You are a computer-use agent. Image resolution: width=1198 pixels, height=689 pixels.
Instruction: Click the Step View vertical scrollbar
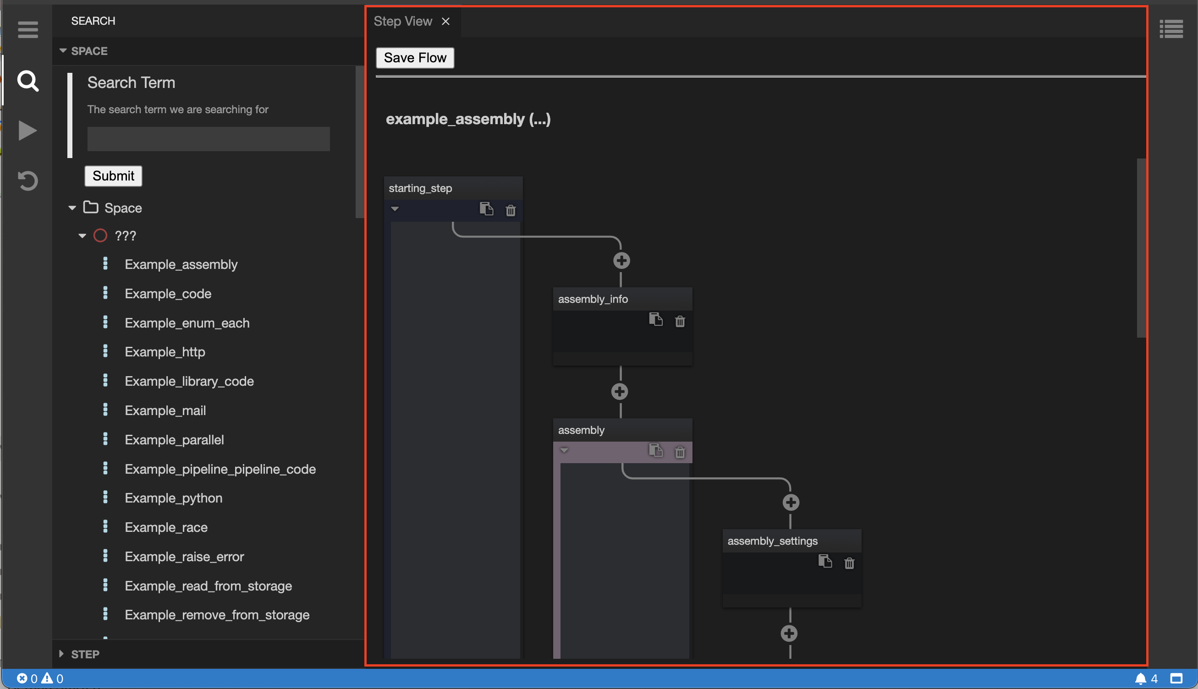(1141, 248)
